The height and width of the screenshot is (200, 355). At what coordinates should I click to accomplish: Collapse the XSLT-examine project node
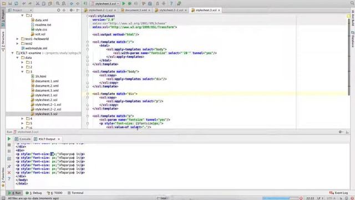(12, 53)
